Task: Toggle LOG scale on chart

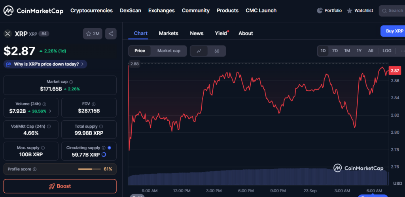Action: click(x=387, y=51)
